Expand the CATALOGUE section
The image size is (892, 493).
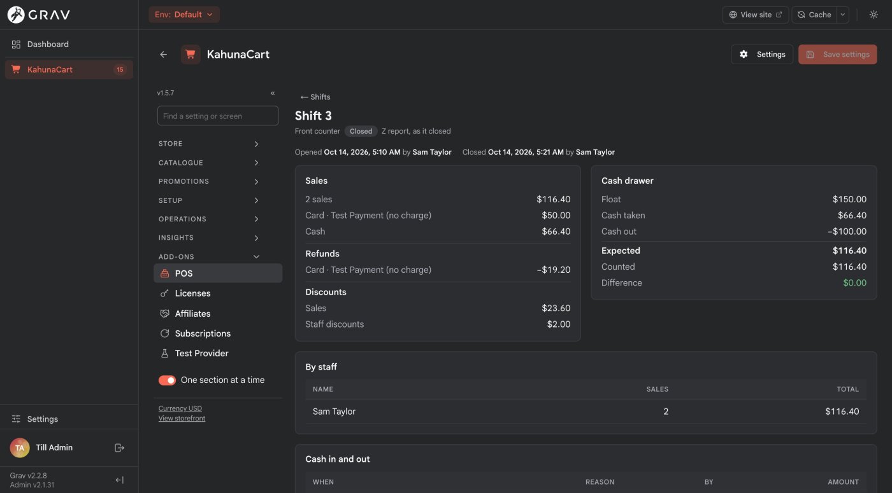pos(209,163)
